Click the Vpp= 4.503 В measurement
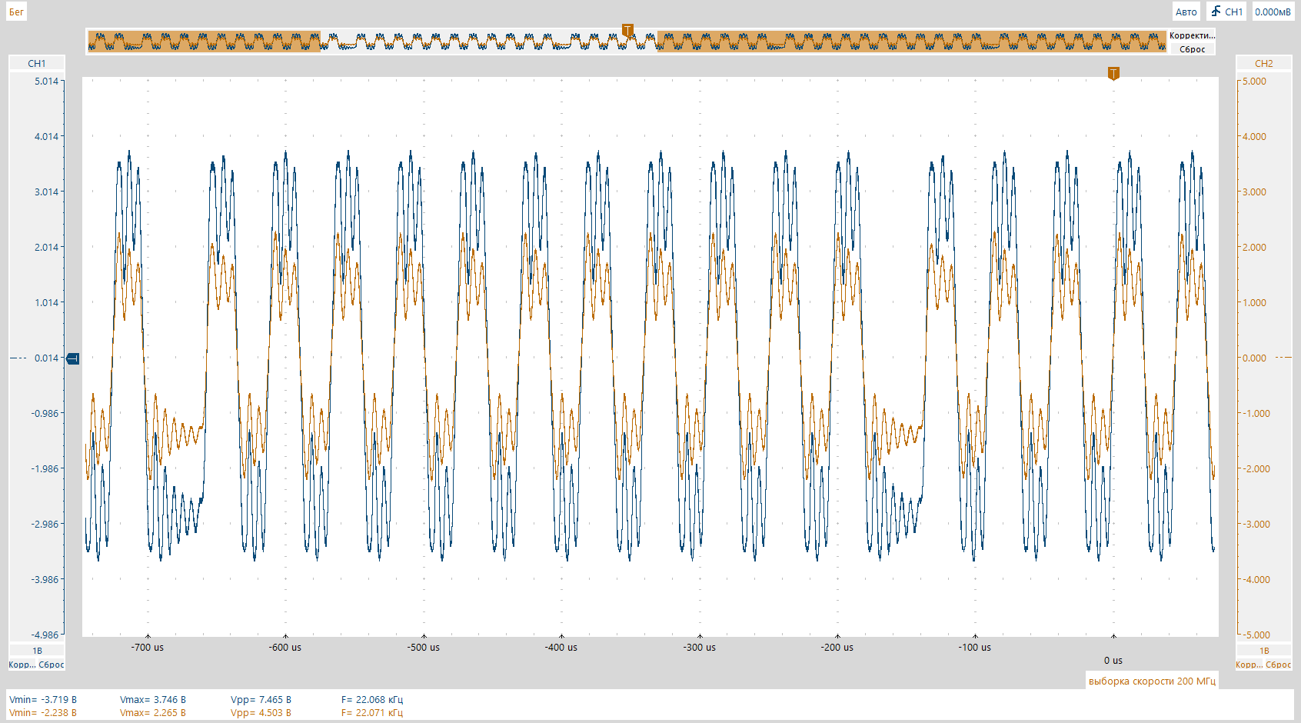This screenshot has height=723, width=1301. 261,712
